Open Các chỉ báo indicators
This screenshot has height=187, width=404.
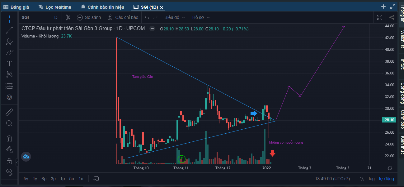coord(123,17)
